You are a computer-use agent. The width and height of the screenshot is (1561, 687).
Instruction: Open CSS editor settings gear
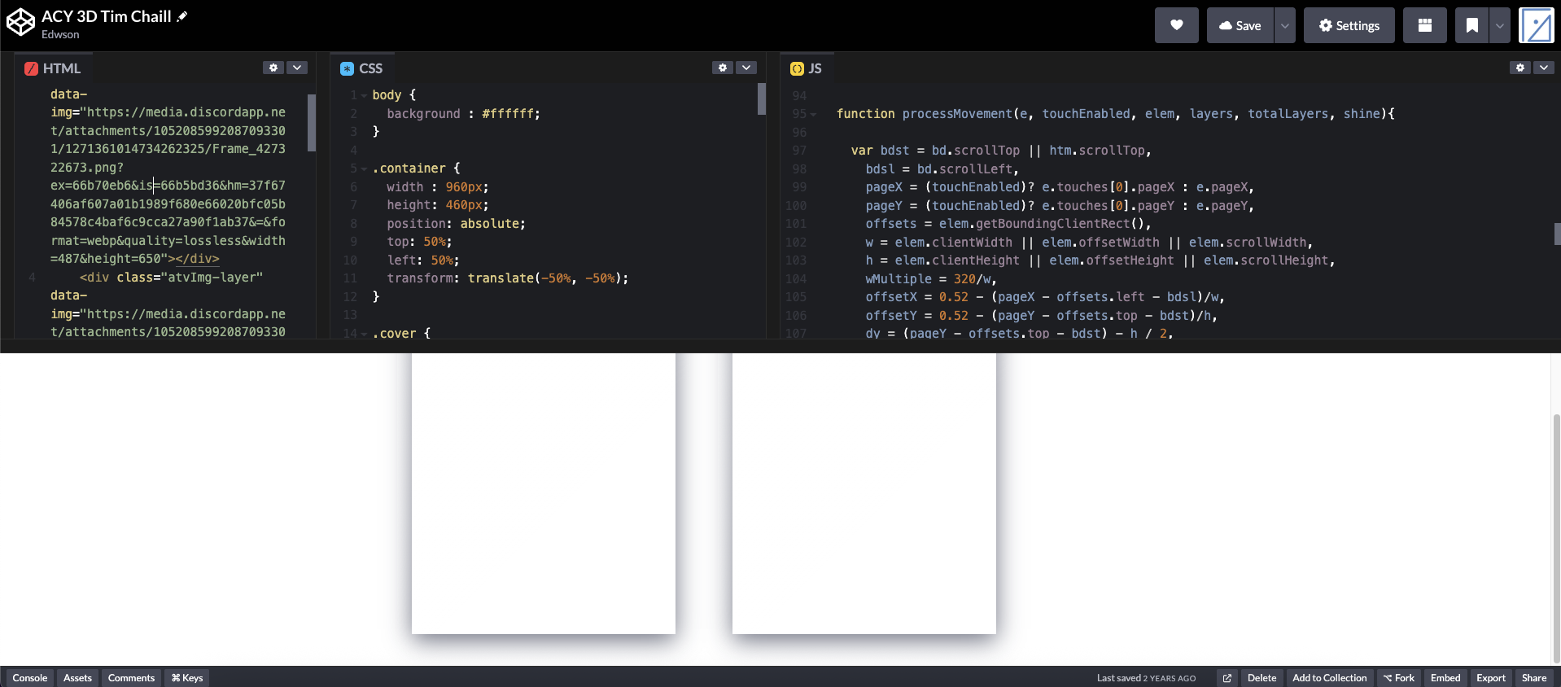pos(723,68)
